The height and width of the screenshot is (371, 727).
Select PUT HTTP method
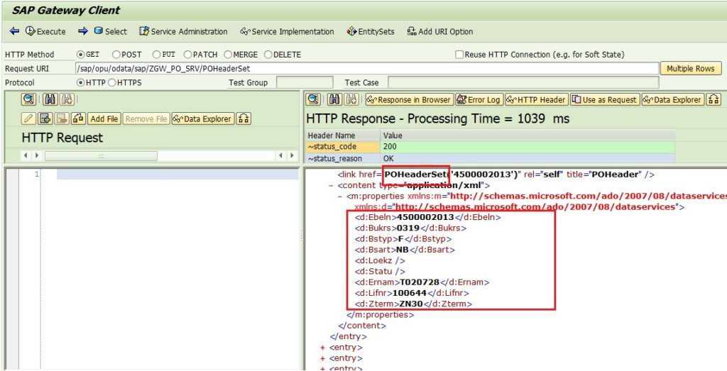pyautogui.click(x=157, y=55)
